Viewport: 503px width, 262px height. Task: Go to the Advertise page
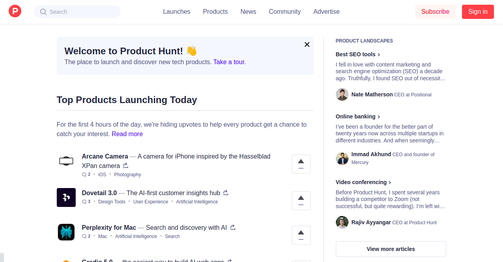click(326, 12)
